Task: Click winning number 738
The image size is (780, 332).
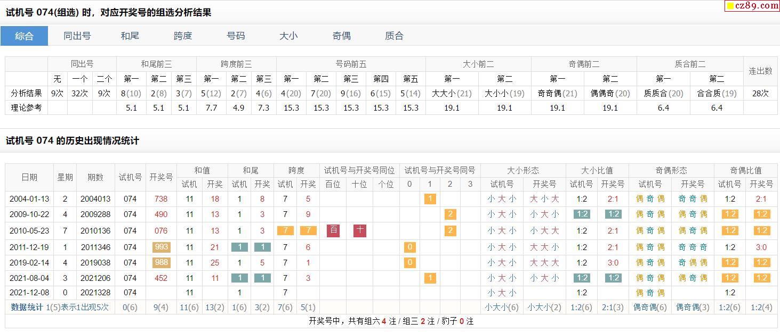Action: [x=161, y=199]
